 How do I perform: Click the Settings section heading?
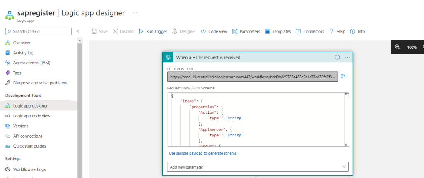click(13, 159)
